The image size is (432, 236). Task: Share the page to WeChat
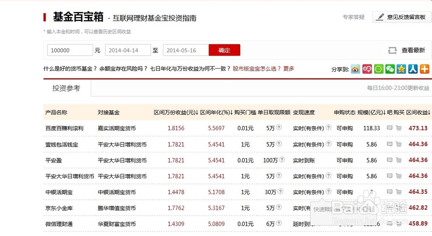click(x=390, y=69)
